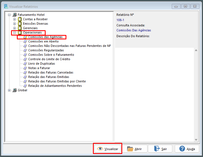The height and width of the screenshot is (157, 203).
Task: Click inside the Descrição Do Relatório text area
Action: click(x=154, y=95)
